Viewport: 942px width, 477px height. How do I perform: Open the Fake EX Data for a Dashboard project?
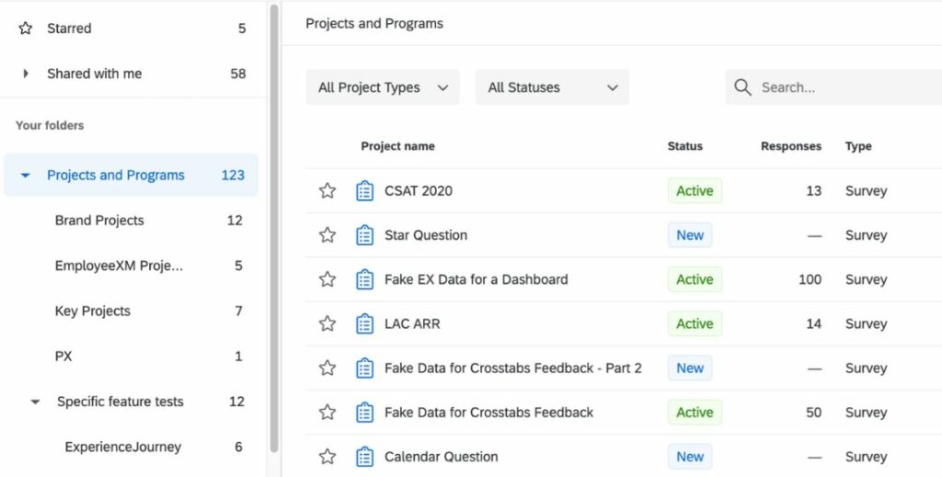point(476,279)
